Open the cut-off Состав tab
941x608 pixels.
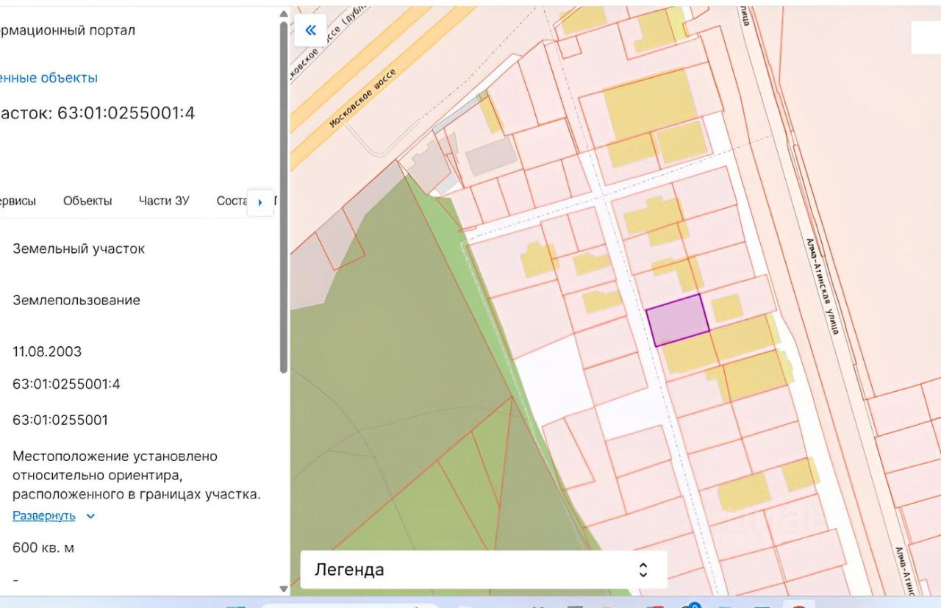pyautogui.click(x=232, y=201)
